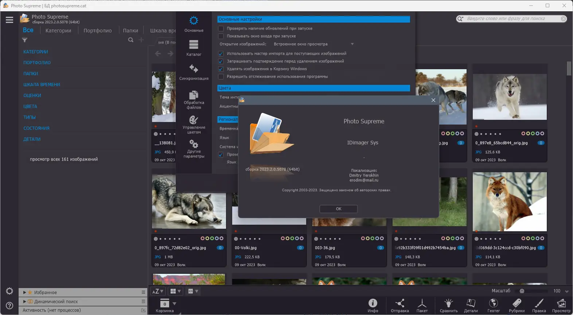Toggle use import wizard checkbox
This screenshot has height=315, width=573.
click(221, 54)
